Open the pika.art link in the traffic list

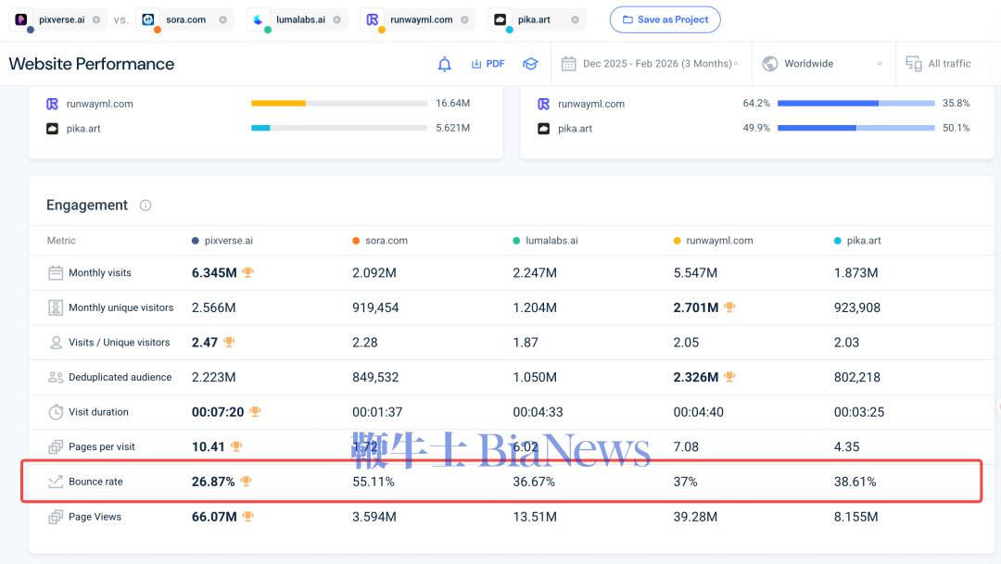point(83,129)
